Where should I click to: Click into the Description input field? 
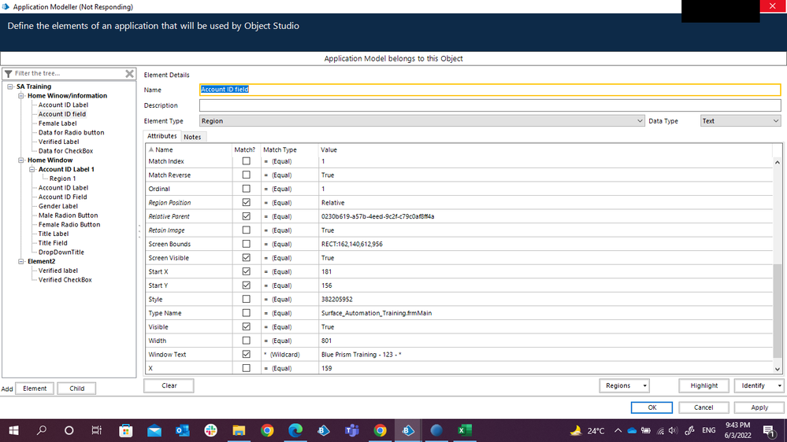pos(488,105)
